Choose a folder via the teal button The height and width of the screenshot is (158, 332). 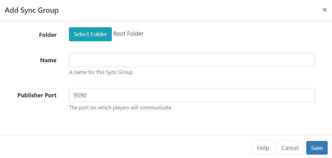tap(90, 34)
